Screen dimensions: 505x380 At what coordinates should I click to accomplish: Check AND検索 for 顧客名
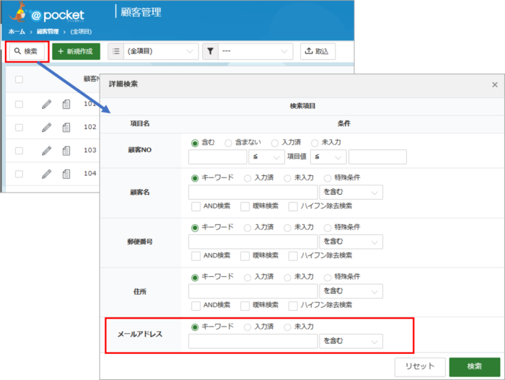click(x=196, y=206)
